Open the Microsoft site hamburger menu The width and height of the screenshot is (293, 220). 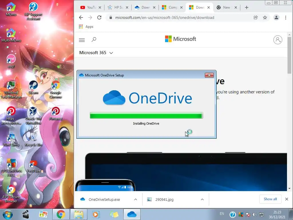[82, 40]
